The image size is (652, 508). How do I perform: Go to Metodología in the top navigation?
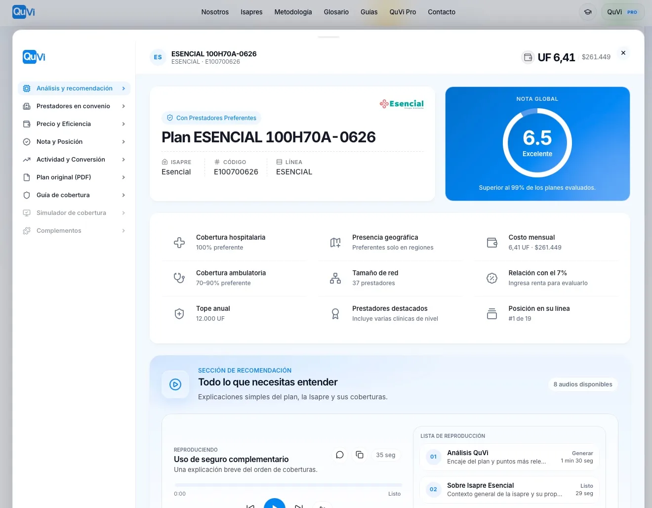pos(293,12)
